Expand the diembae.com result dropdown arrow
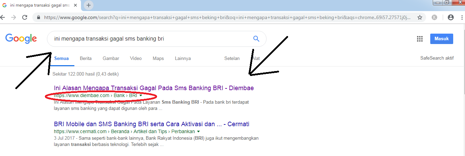This screenshot has height=156, width=465. (141, 96)
